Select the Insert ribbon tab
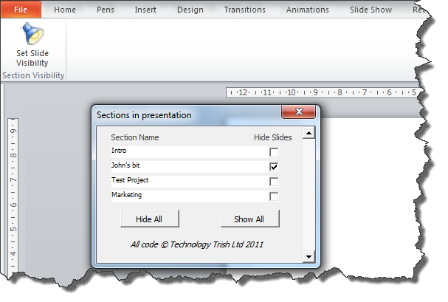Screen dimensions: 448x302 point(145,10)
